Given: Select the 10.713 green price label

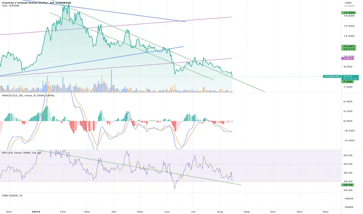Looking at the screenshot, I should coord(348,49).
